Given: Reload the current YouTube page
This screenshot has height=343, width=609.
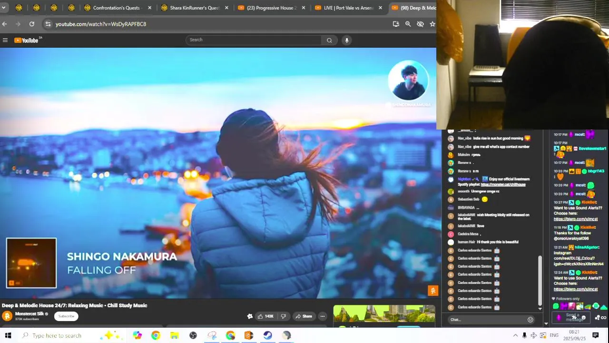Looking at the screenshot, I should point(32,24).
